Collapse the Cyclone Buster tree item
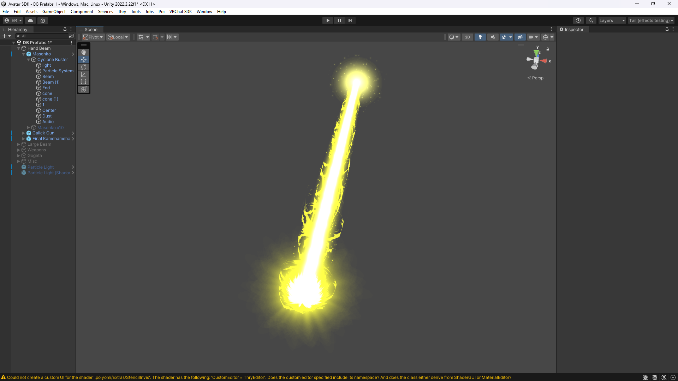The width and height of the screenshot is (678, 381). click(x=29, y=60)
